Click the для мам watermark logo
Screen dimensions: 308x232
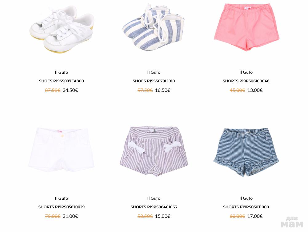pos(292,222)
